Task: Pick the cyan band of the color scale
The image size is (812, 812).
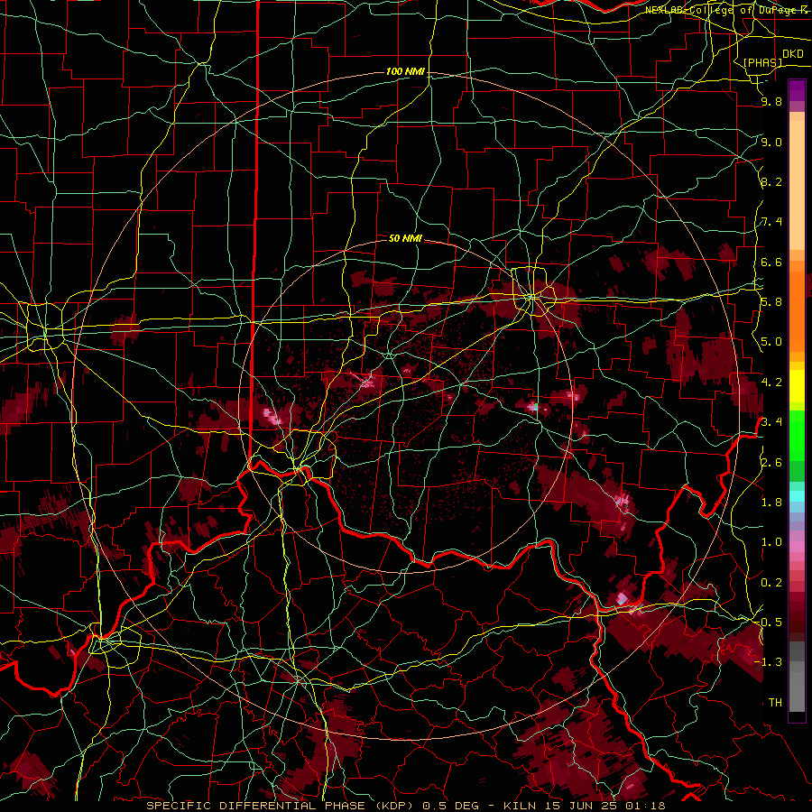Action: pyautogui.click(x=797, y=496)
